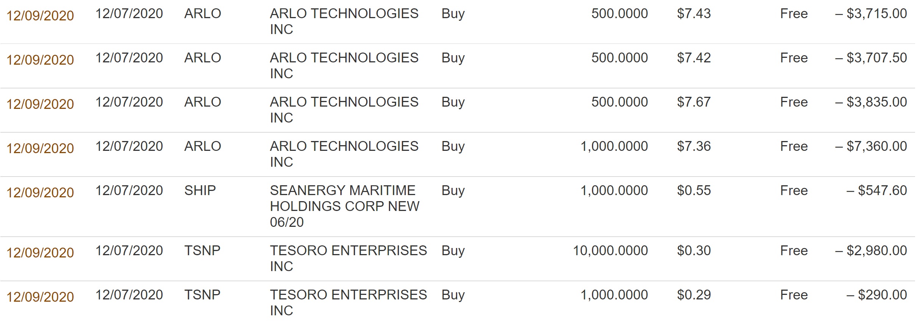Select the $0.55 price cell
The width and height of the screenshot is (920, 324).
(x=694, y=191)
